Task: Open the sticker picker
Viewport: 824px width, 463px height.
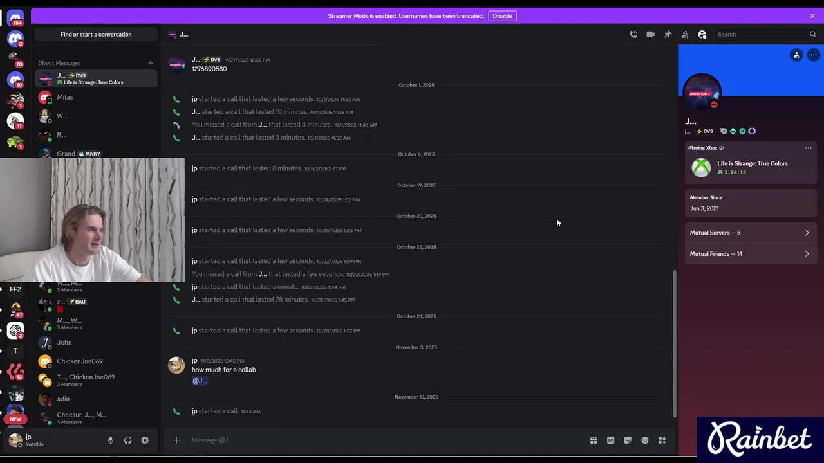Action: (628, 440)
